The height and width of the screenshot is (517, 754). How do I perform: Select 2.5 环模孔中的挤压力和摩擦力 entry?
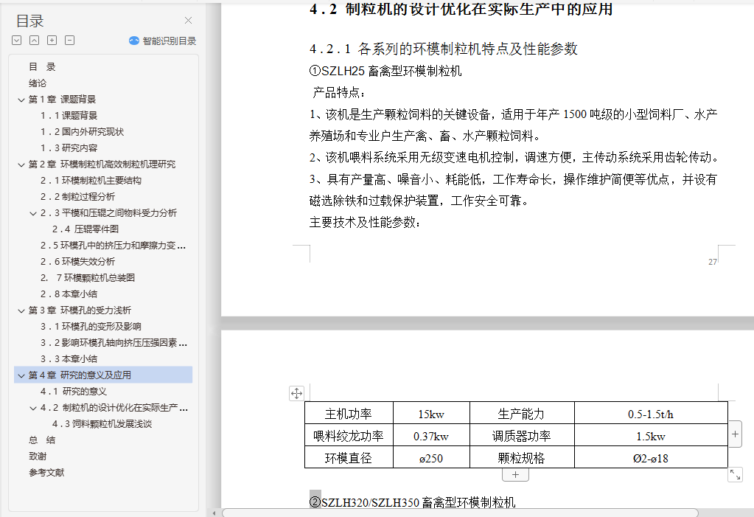point(113,246)
